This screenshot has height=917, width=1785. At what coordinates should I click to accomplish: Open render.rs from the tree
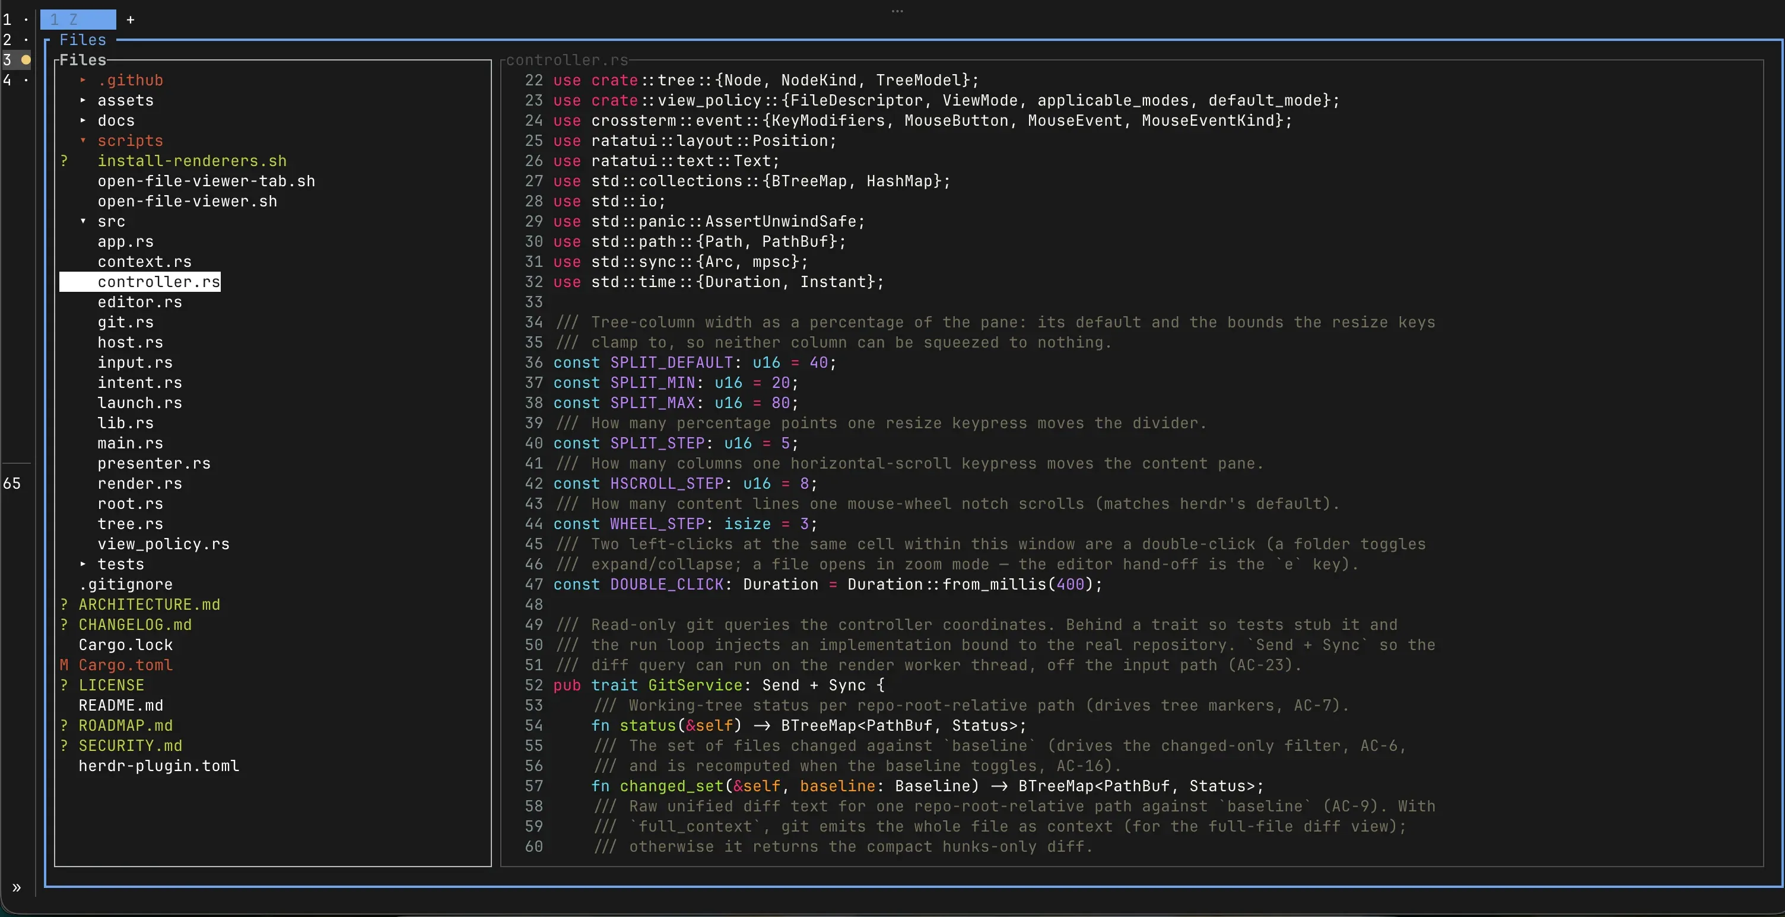click(x=140, y=483)
